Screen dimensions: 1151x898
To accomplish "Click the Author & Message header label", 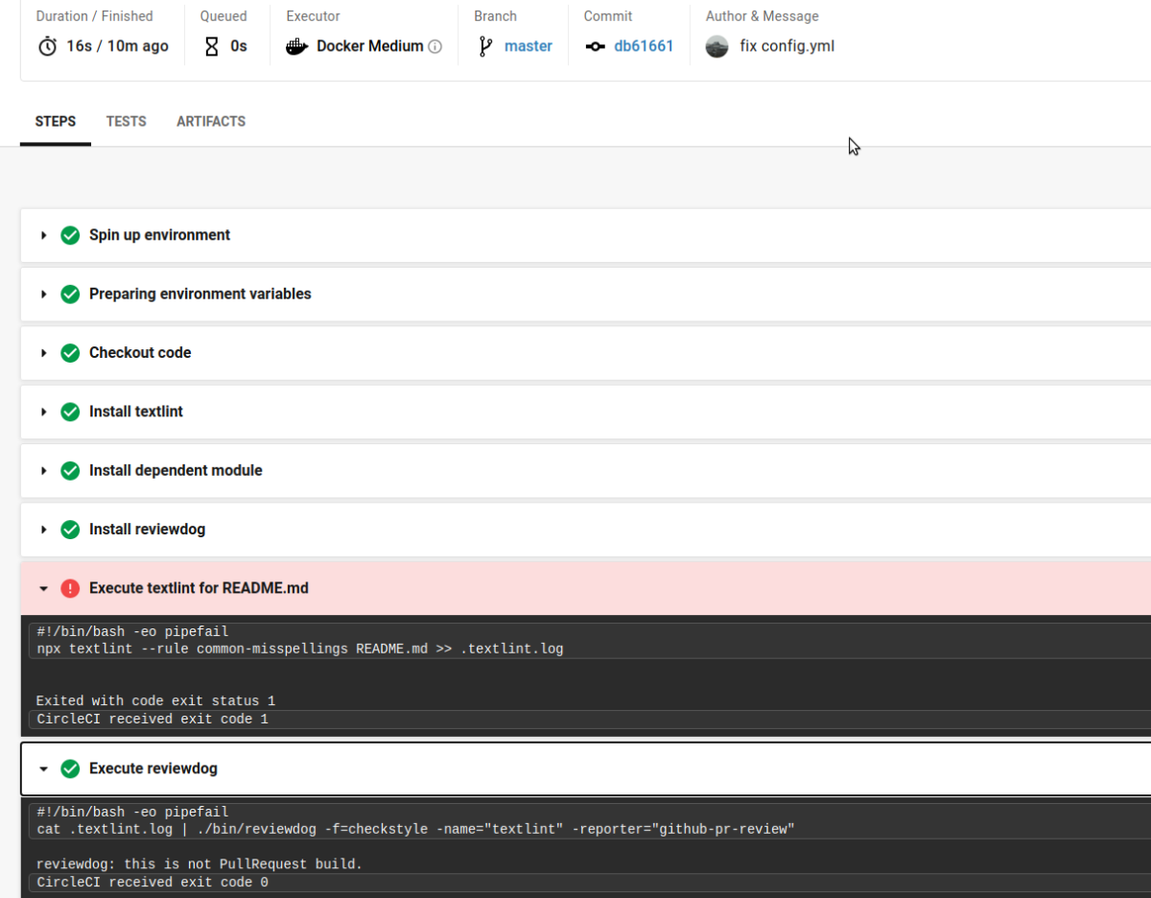I will 763,16.
